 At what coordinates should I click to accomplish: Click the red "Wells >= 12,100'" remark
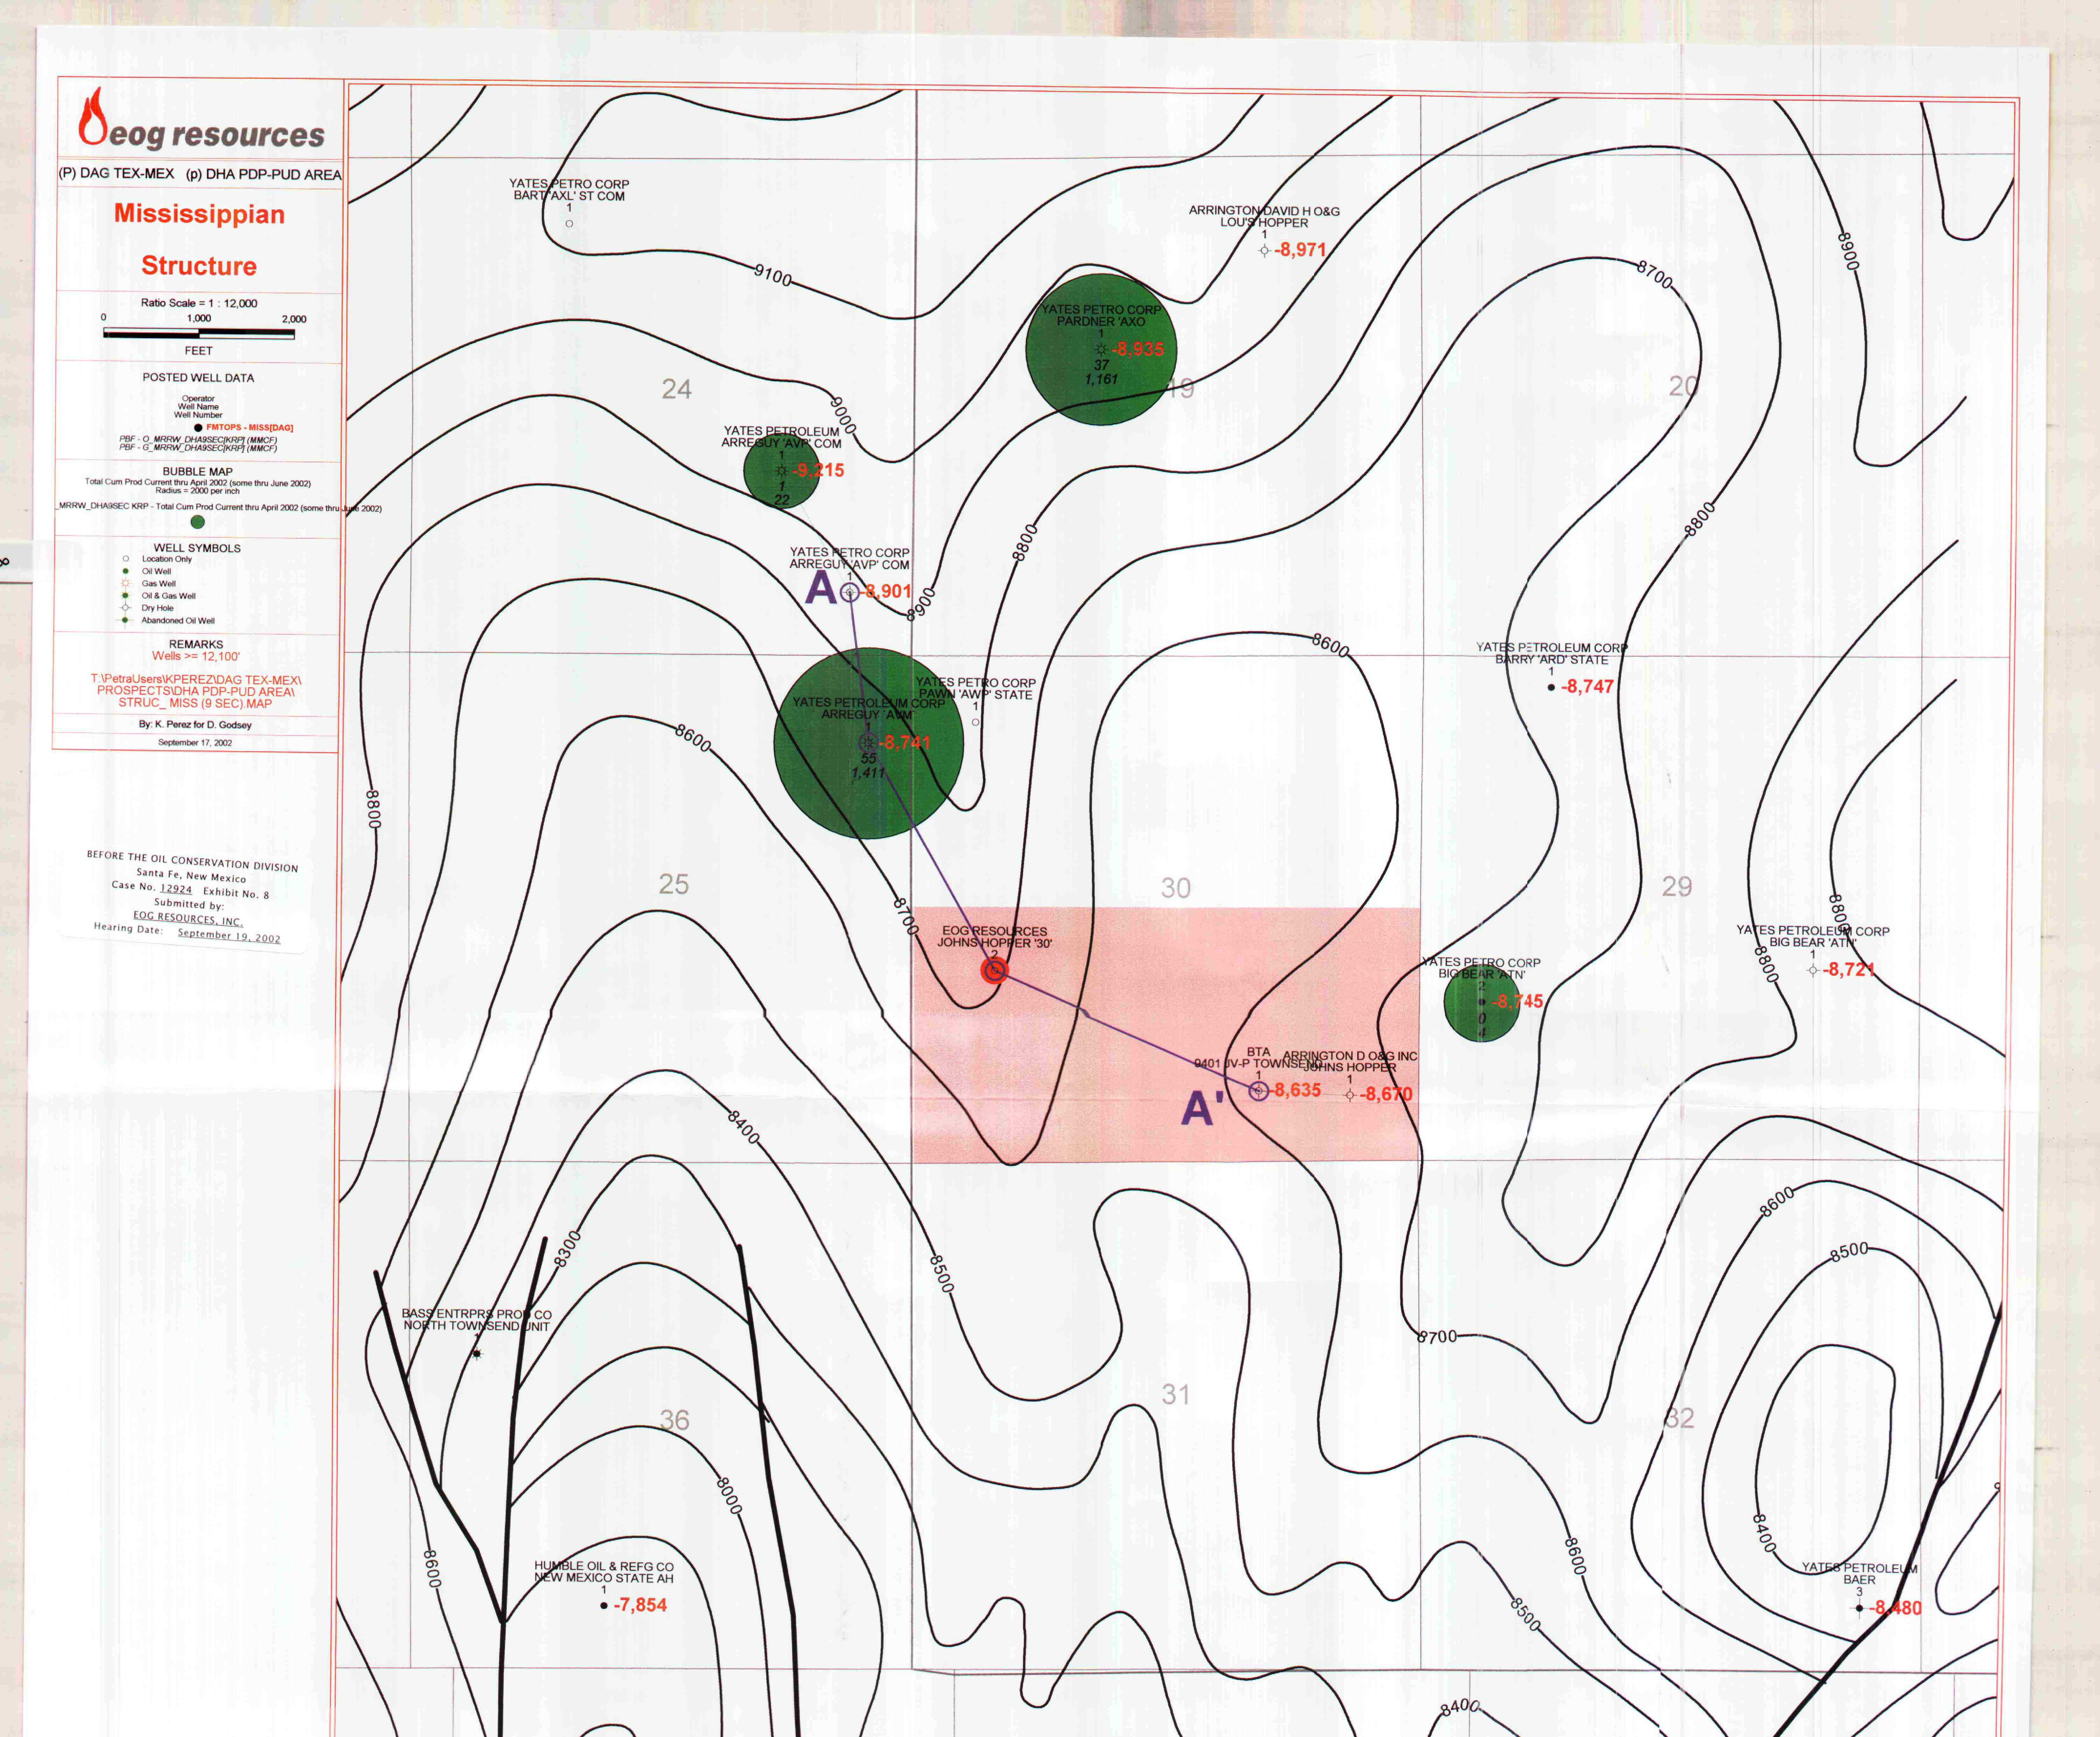click(x=196, y=657)
